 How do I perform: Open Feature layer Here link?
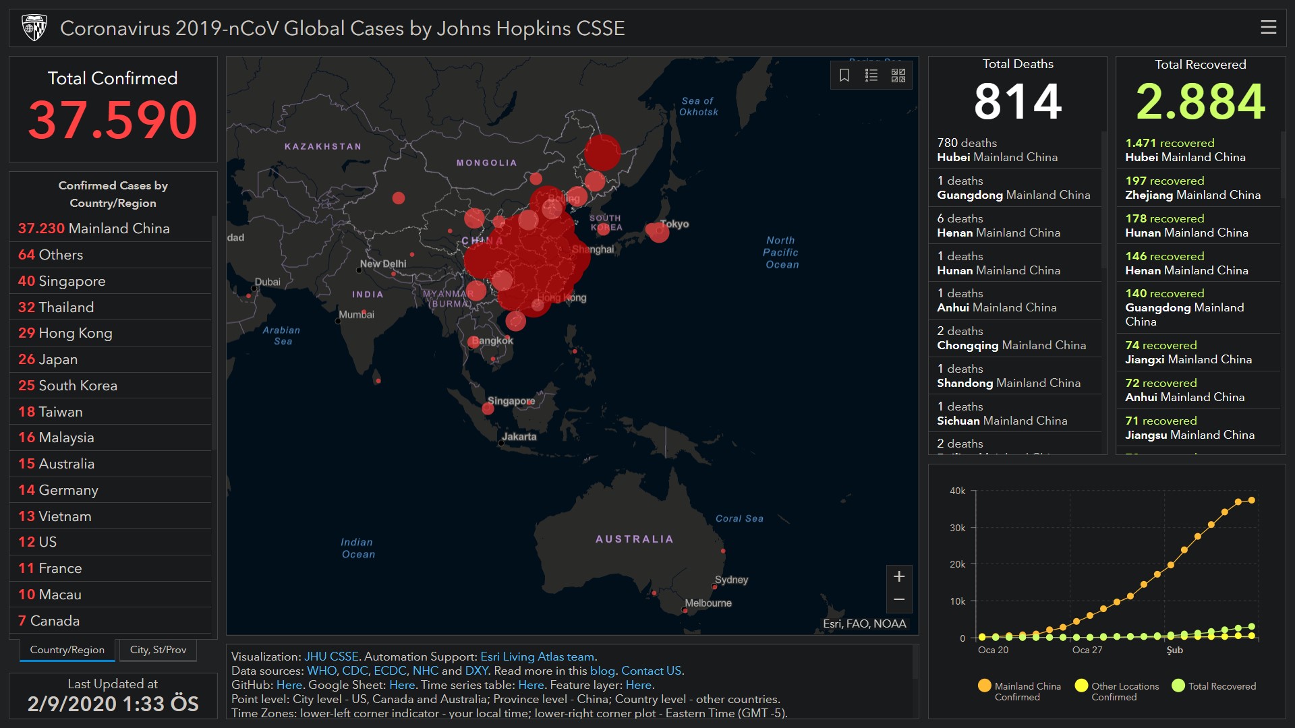coord(638,685)
